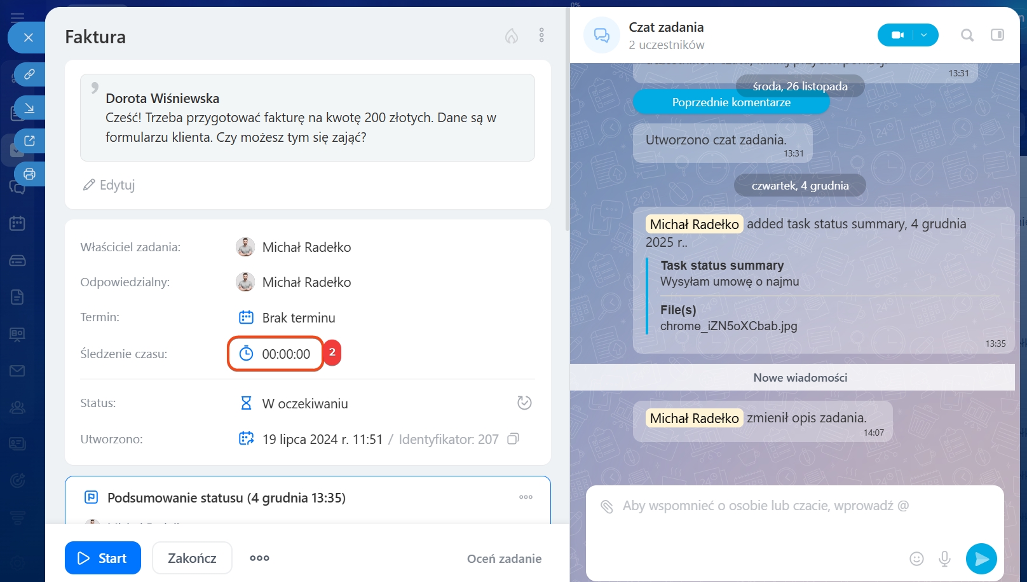Viewport: 1027px width, 582px height.
Task: Expand the video call dropdown arrow
Action: pyautogui.click(x=925, y=35)
